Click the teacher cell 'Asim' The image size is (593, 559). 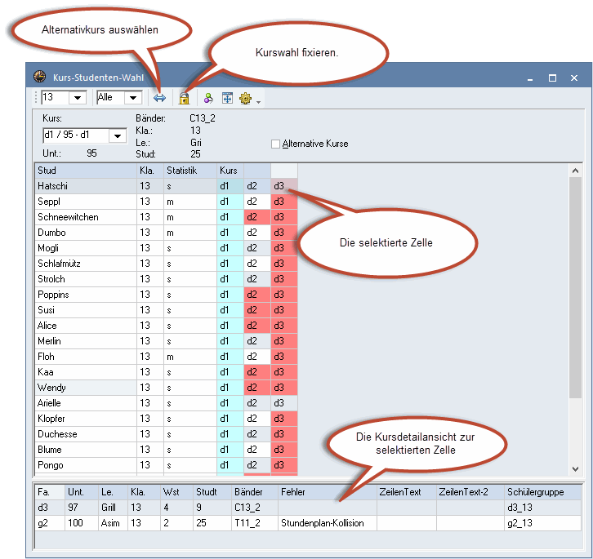(x=113, y=523)
